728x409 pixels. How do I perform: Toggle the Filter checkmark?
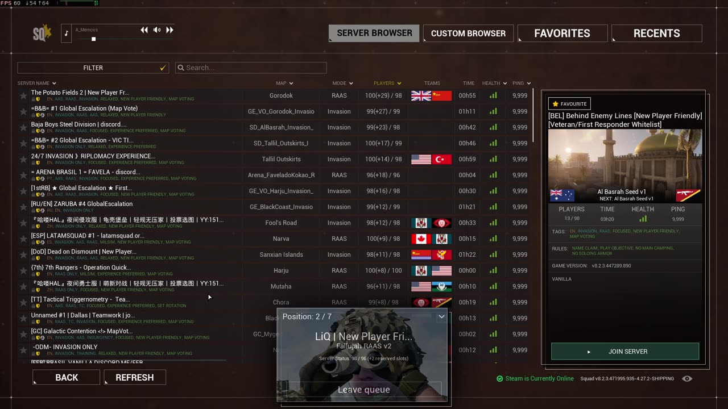[163, 68]
